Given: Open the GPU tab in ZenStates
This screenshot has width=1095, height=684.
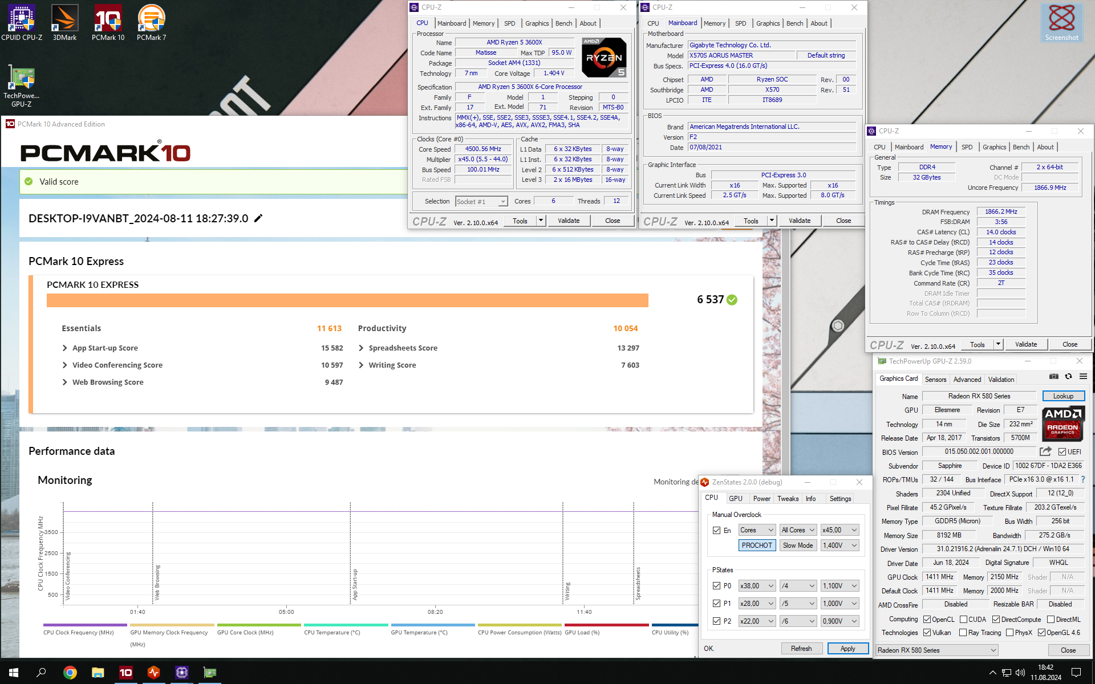Looking at the screenshot, I should [x=736, y=498].
